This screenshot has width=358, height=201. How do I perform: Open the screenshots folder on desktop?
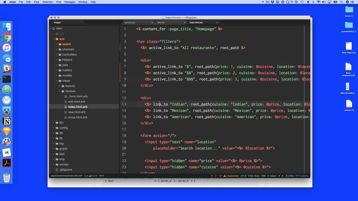tap(348, 27)
